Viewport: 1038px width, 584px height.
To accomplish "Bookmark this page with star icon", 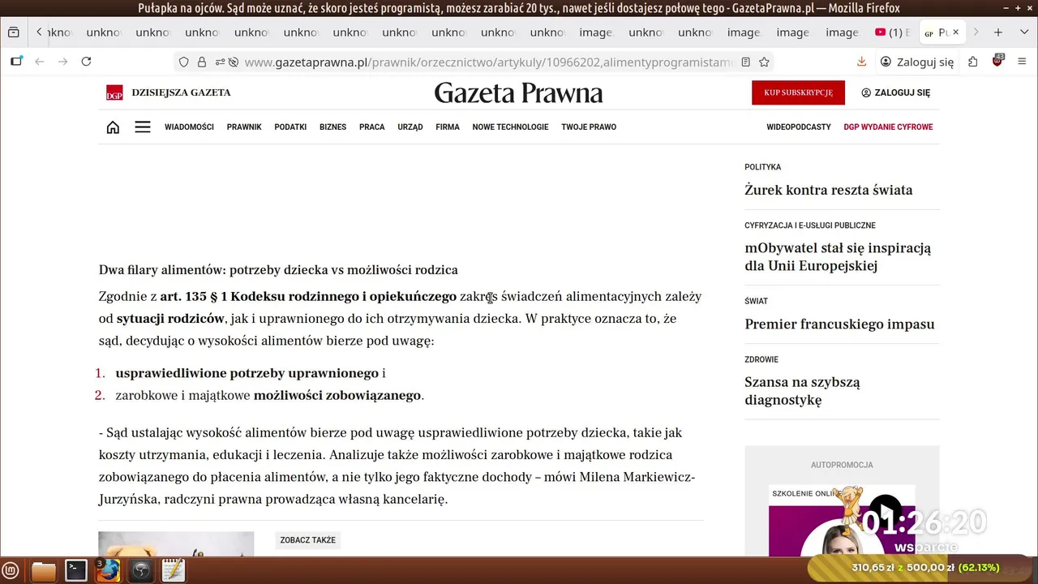I will [x=764, y=62].
